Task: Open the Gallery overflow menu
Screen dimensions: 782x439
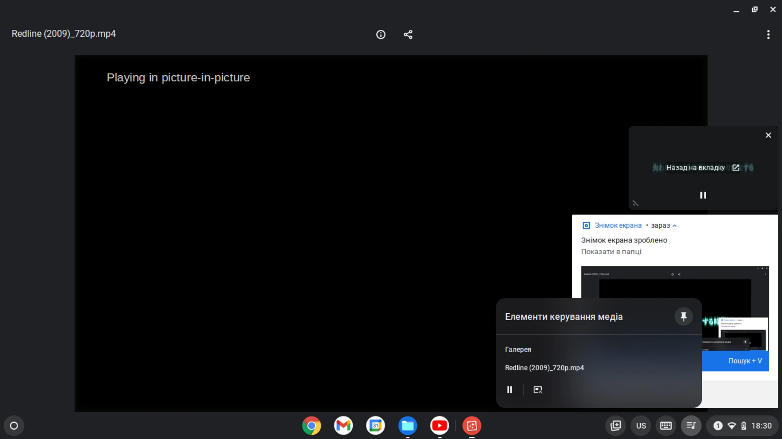Action: (x=768, y=35)
